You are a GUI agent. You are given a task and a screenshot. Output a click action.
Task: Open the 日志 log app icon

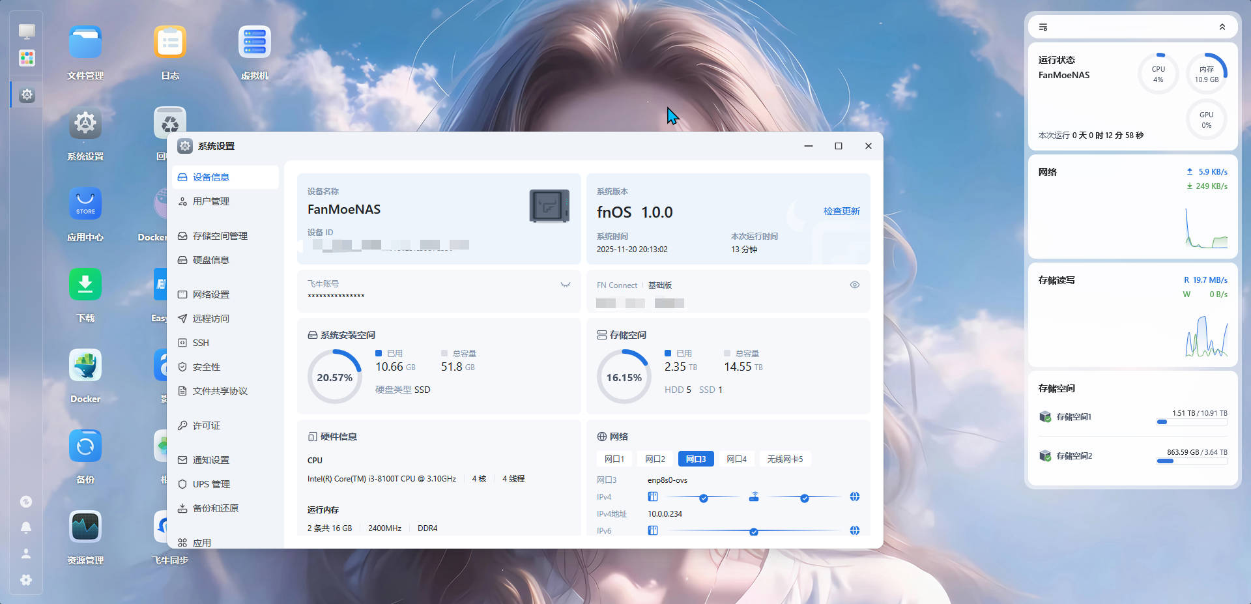coord(170,42)
